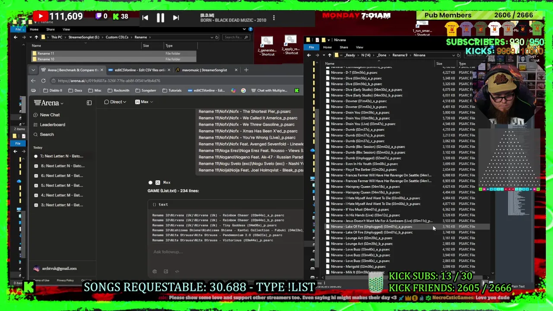Switch to the editCSVonline browser tab

pyautogui.click(x=139, y=70)
